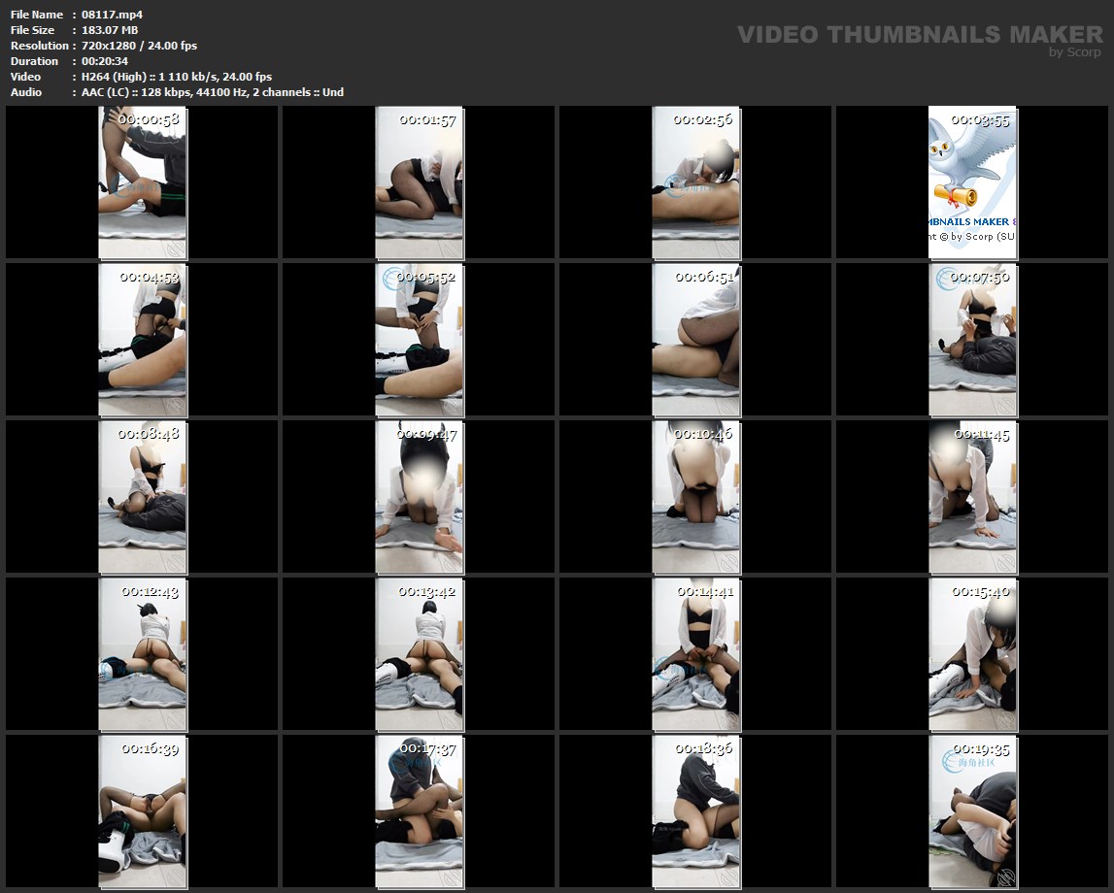Open the frame marked 00:16:39
The height and width of the screenshot is (893, 1114).
tap(142, 811)
